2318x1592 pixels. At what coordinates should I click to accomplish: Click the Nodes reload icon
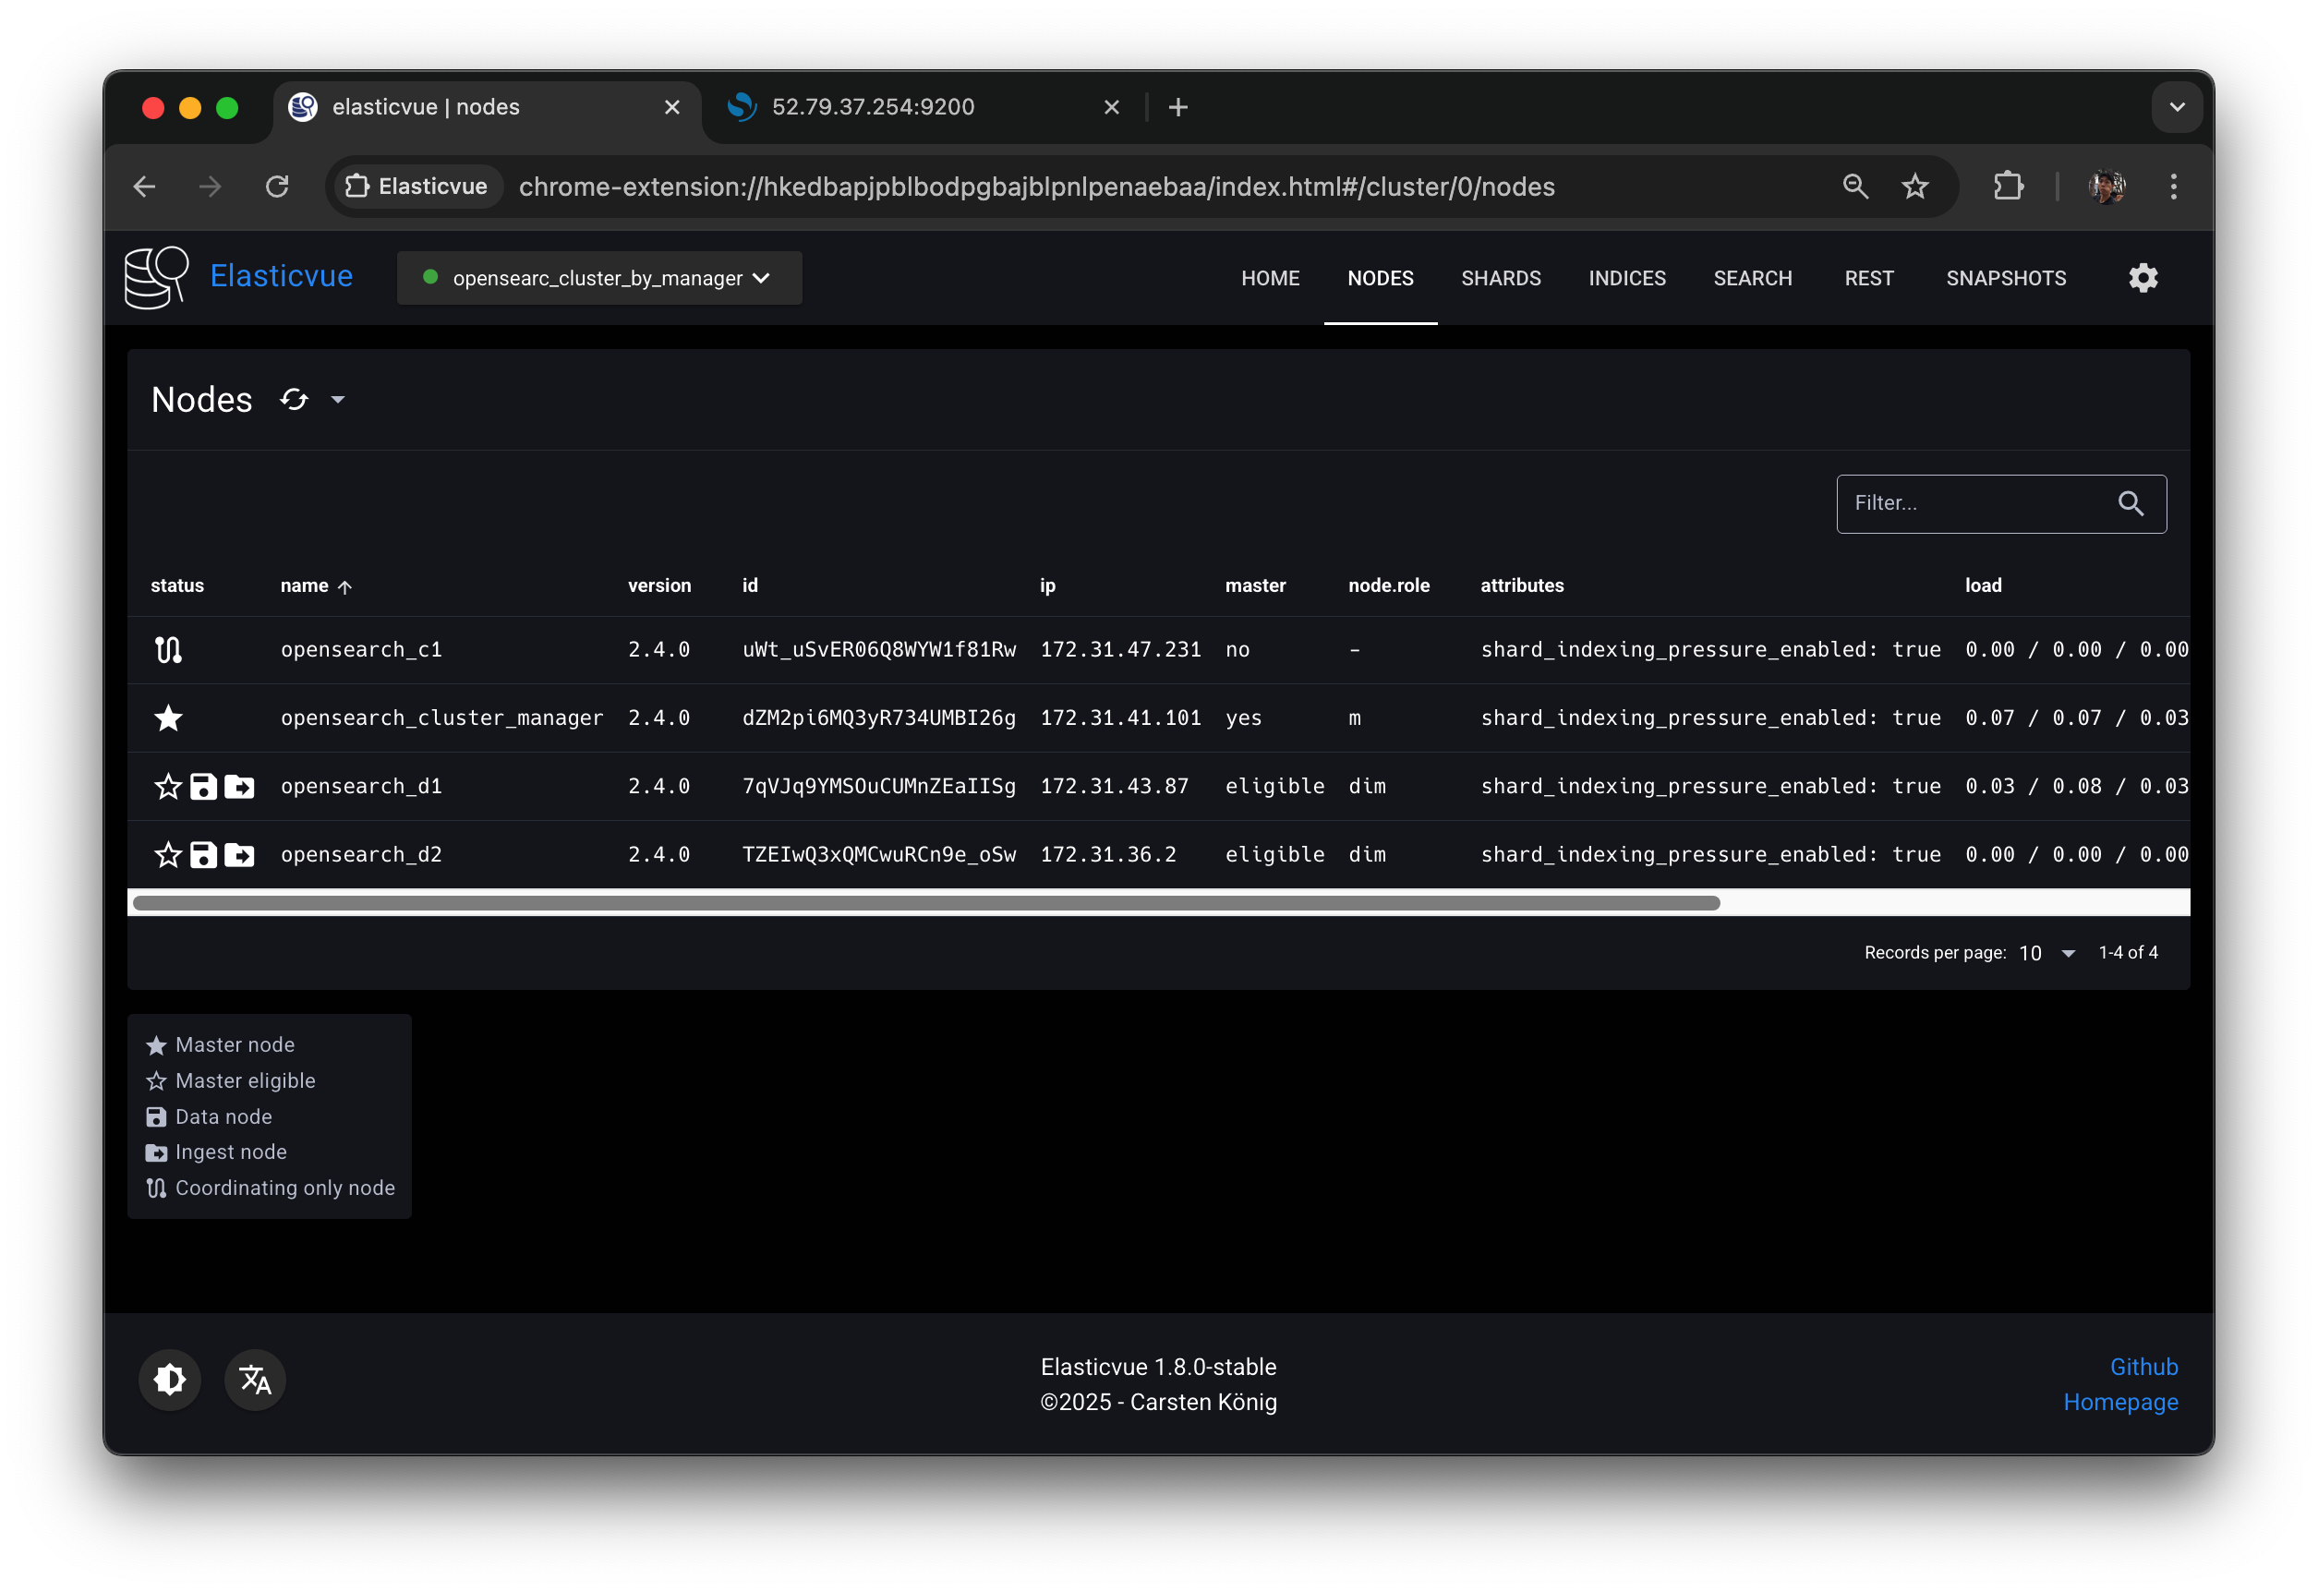294,400
